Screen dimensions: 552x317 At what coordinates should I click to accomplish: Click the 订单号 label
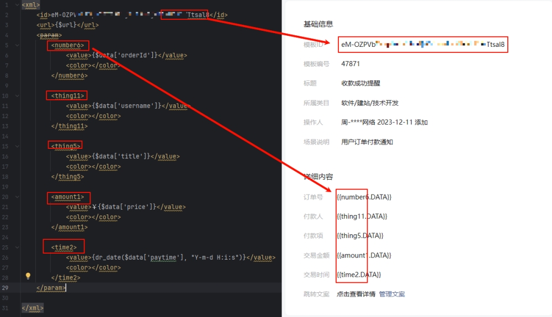pos(313,197)
